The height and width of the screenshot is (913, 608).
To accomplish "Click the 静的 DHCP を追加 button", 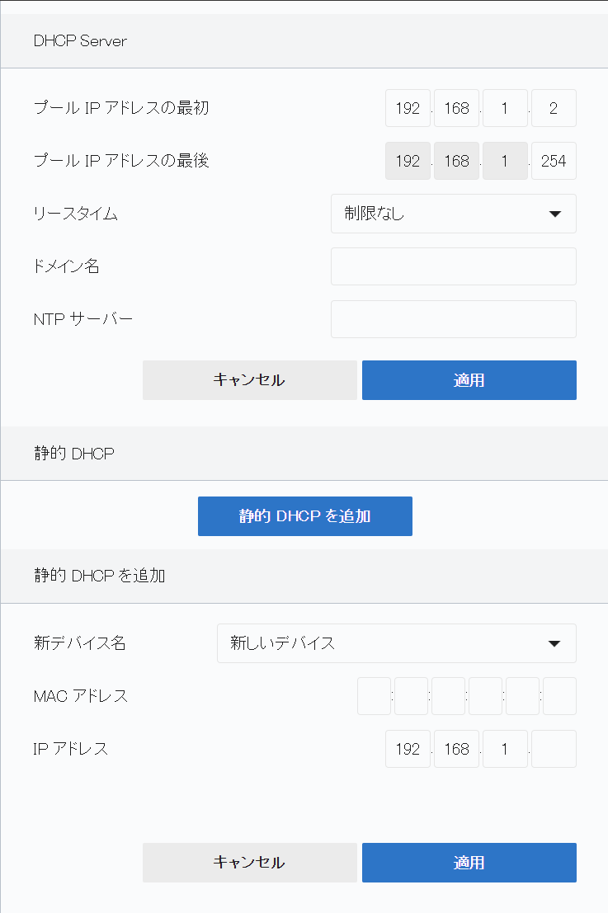I will coord(305,516).
